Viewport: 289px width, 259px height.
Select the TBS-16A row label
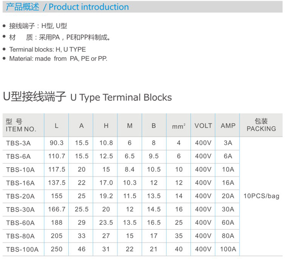tap(20, 183)
